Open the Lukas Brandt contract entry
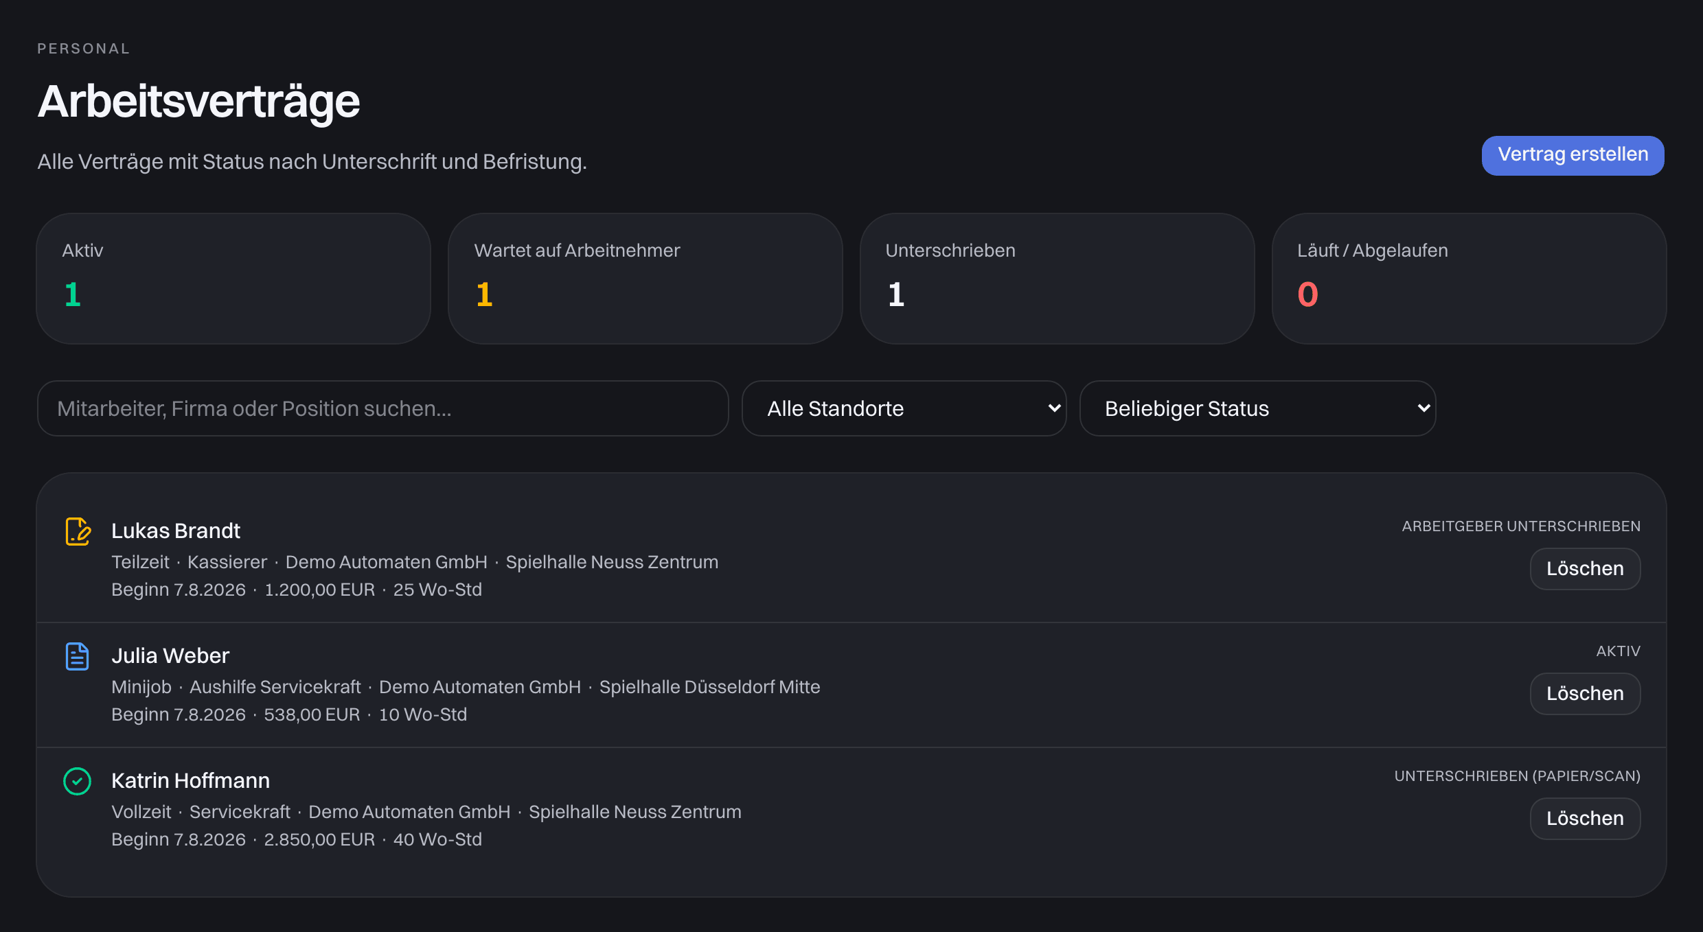The image size is (1703, 932). coord(851,559)
